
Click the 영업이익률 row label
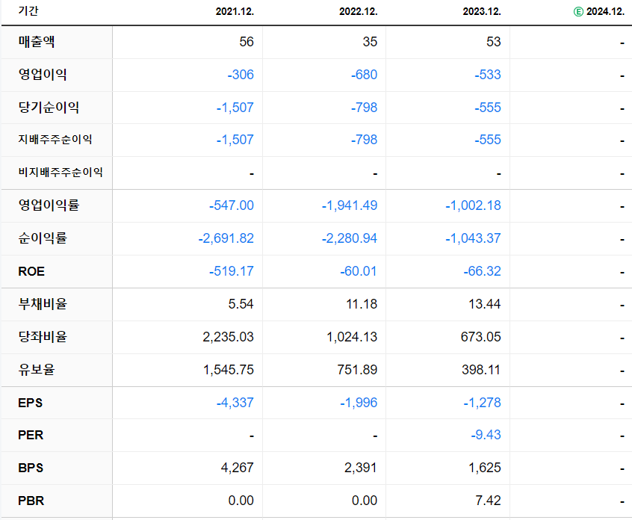click(x=49, y=205)
